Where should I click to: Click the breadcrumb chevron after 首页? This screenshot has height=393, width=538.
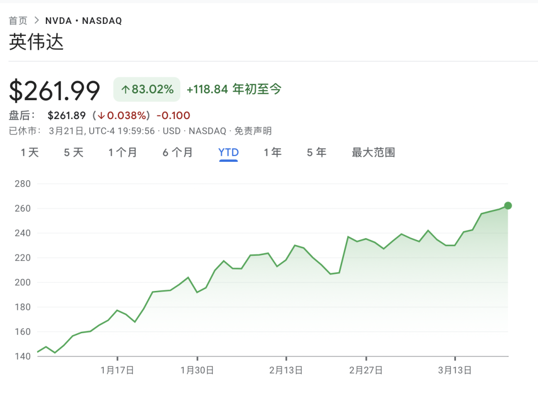36,20
